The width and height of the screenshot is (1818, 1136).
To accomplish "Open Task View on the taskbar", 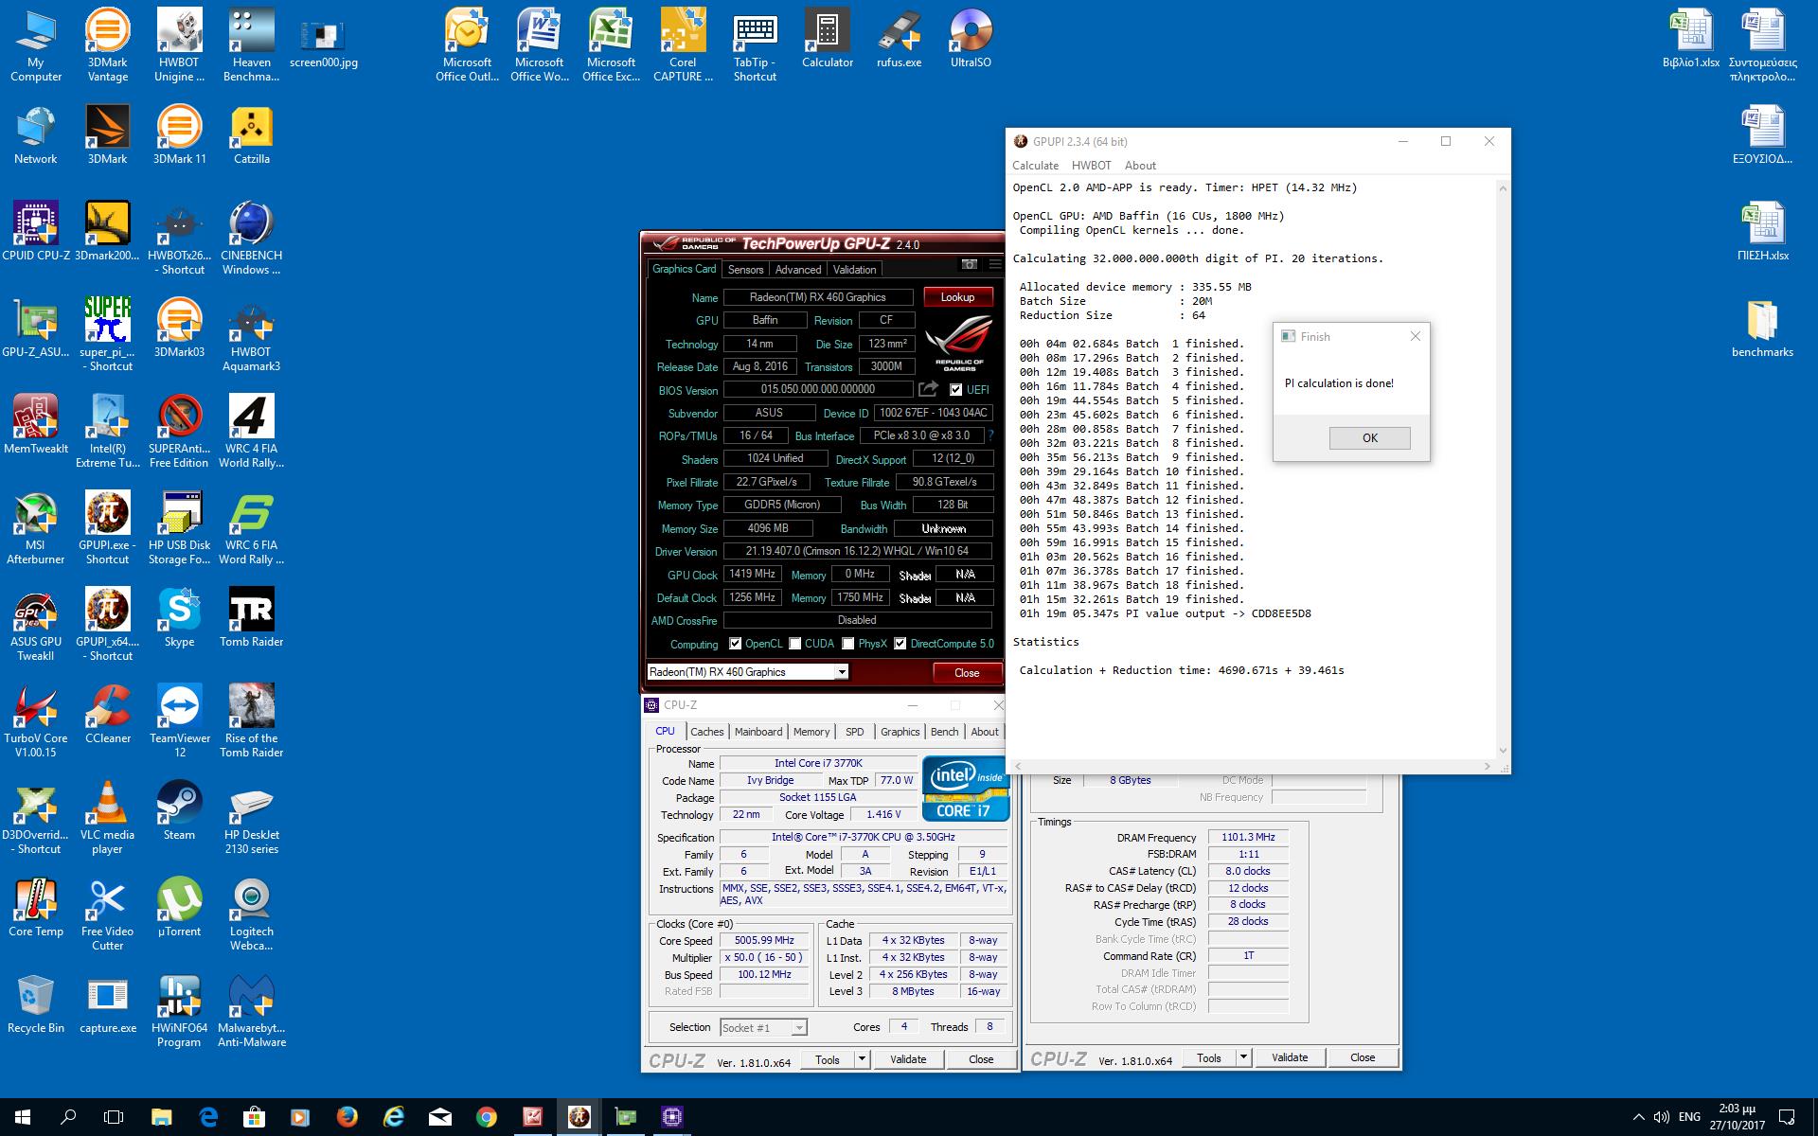I will click(x=114, y=1117).
